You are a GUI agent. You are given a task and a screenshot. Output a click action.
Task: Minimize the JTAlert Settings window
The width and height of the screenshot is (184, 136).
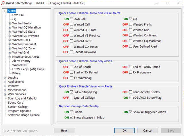157,3
